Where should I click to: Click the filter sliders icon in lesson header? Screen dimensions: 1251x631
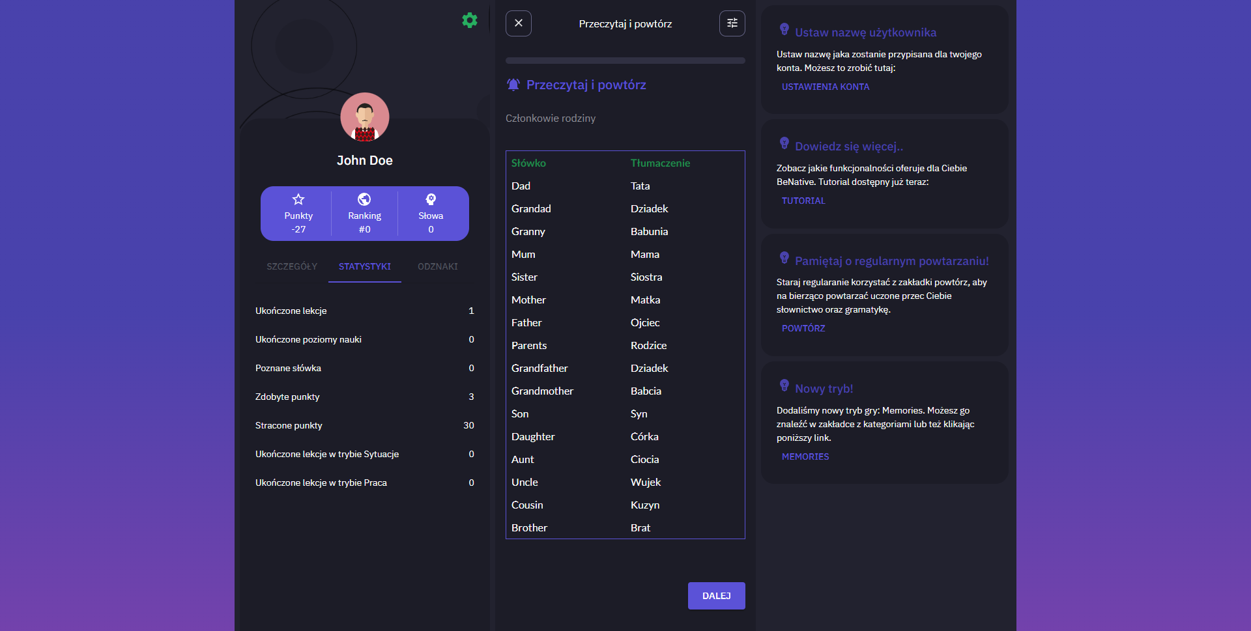[x=732, y=23]
